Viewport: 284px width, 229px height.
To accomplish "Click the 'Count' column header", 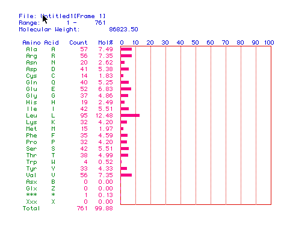I will [78, 43].
